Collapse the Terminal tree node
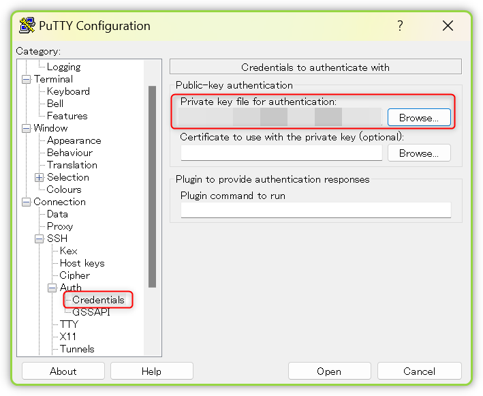Viewport: 483px width, 396px height. pyautogui.click(x=27, y=80)
